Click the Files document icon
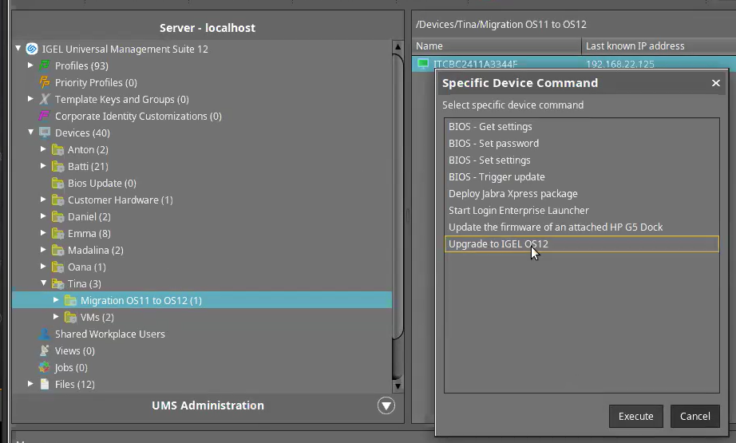 pos(45,385)
